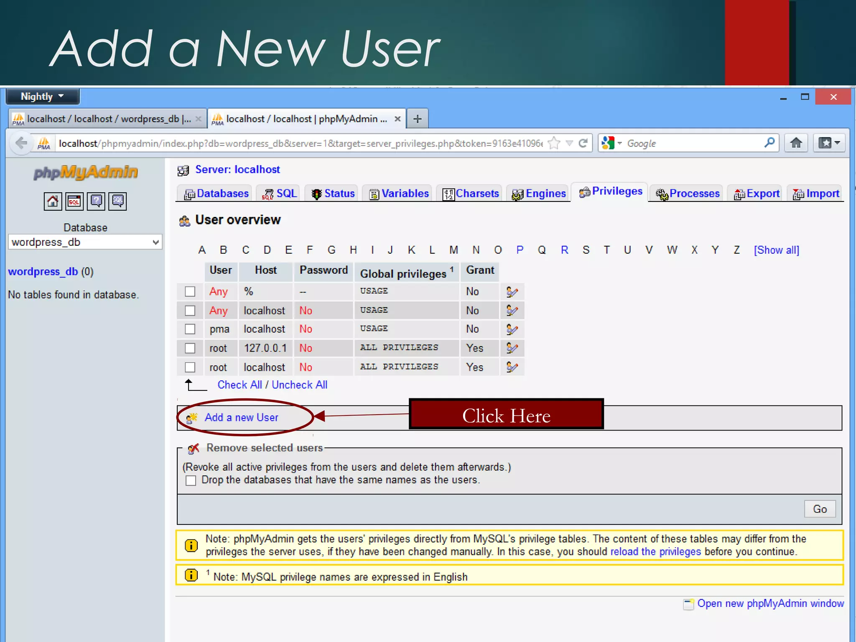Click the Open new window icon
Viewport: 856px width, 642px height.
tap(688, 604)
